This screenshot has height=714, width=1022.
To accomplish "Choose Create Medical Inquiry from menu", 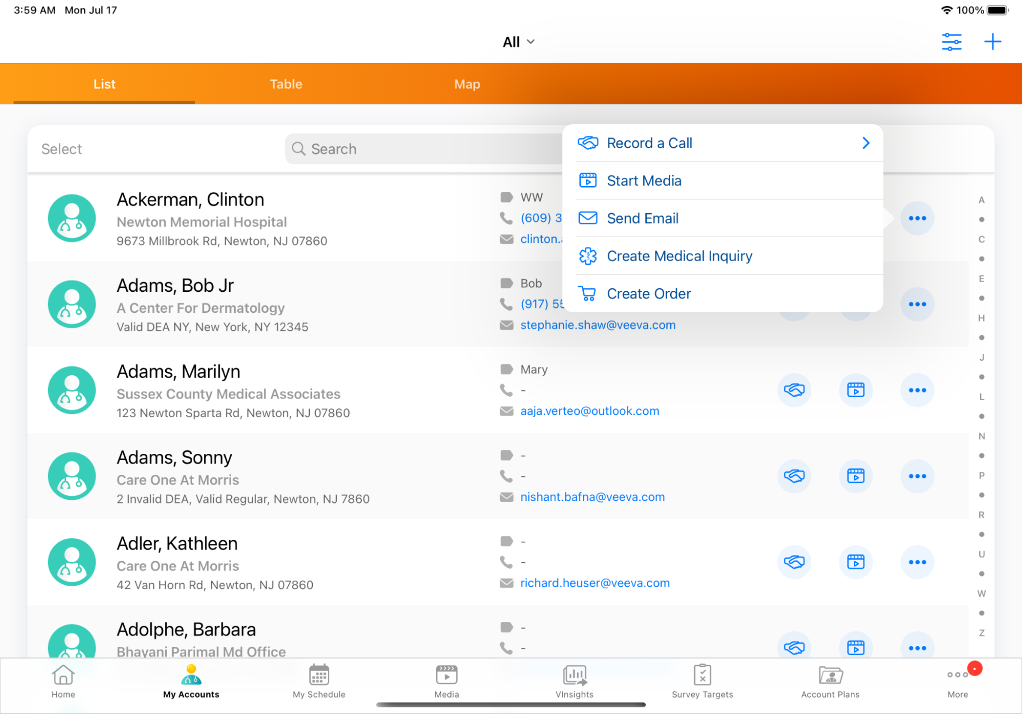I will [679, 256].
